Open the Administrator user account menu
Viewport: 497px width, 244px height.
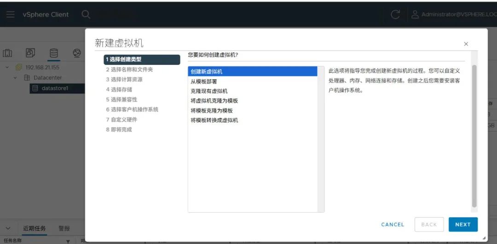point(454,15)
